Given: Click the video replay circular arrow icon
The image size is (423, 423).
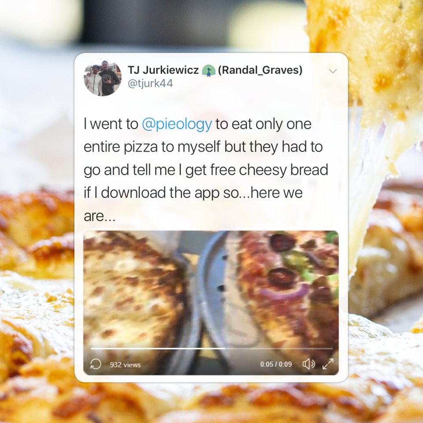Looking at the screenshot, I should [x=96, y=364].
